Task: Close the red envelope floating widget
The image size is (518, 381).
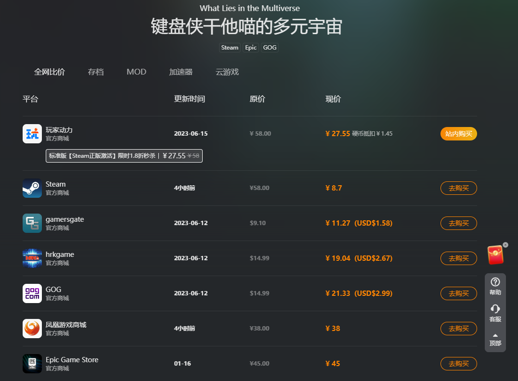Action: tap(505, 245)
